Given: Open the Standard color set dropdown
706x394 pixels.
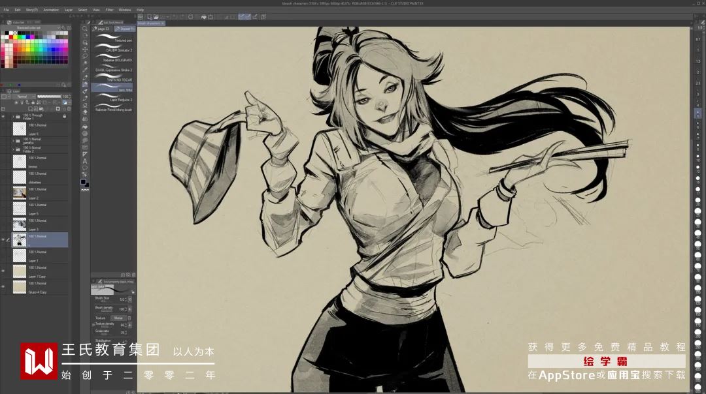Looking at the screenshot, I should point(33,27).
